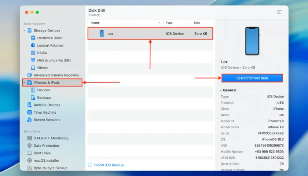Click the iPhone XR model name value

point(276,127)
